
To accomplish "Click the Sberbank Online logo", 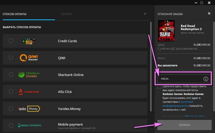I will click(x=28, y=75).
